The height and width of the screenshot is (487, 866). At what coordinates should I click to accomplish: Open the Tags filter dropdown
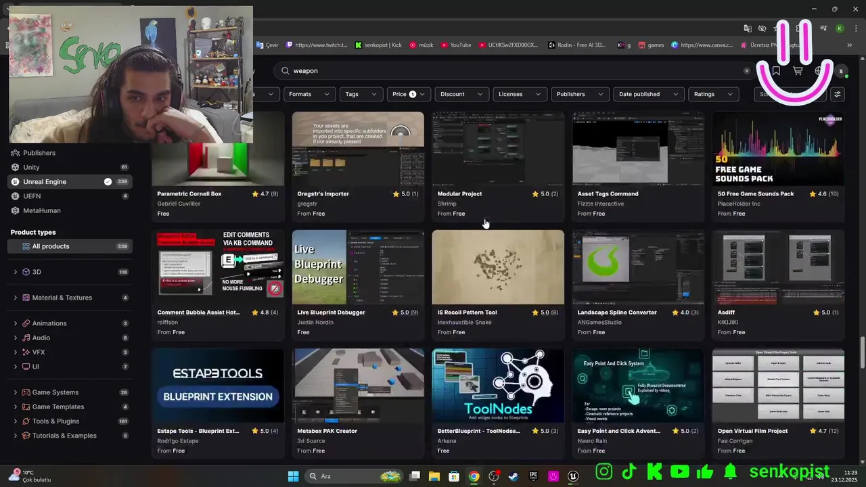tap(361, 94)
